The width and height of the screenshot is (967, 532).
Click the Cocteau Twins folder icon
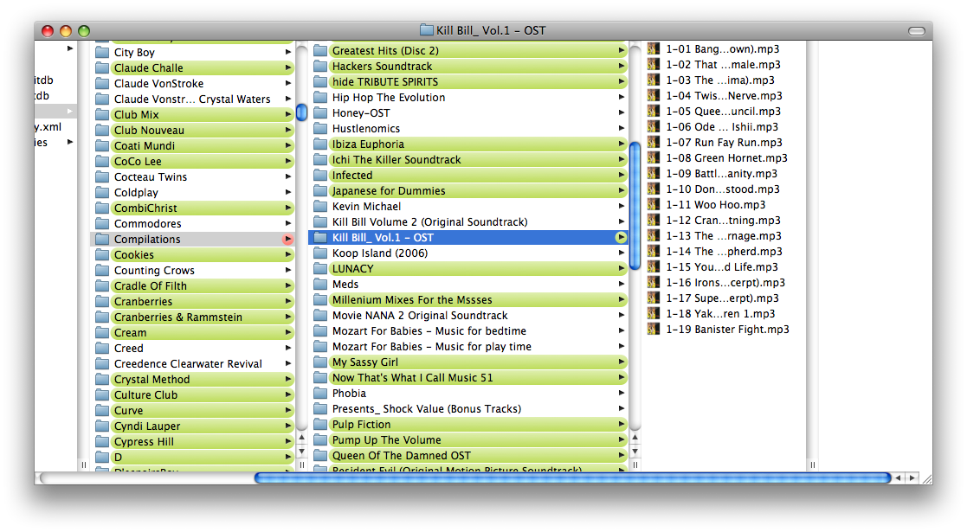tap(102, 177)
